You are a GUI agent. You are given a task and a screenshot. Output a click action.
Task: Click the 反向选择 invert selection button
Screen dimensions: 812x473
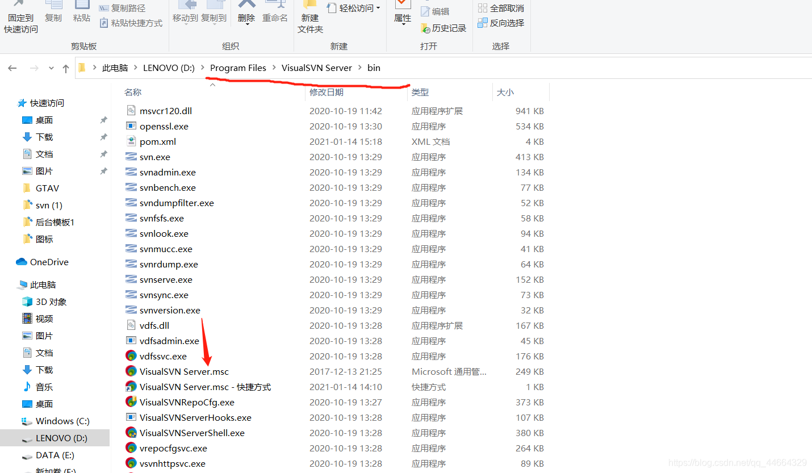(501, 23)
